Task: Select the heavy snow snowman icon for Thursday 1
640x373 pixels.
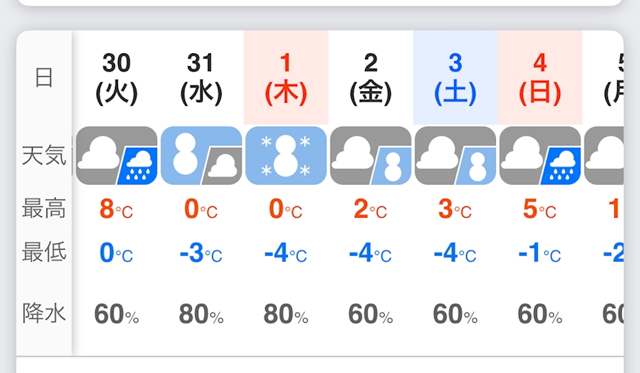Action: [x=286, y=155]
